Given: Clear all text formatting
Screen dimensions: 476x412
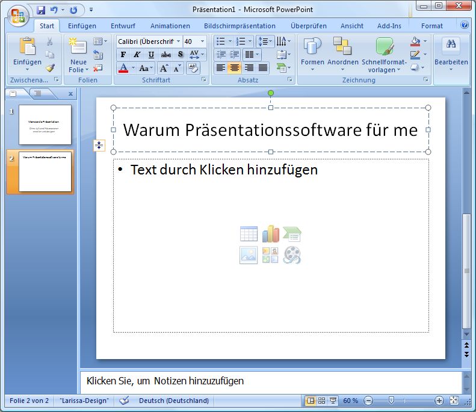Looking at the screenshot, I should tap(193, 68).
